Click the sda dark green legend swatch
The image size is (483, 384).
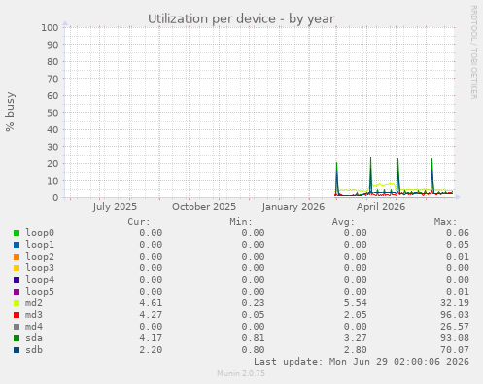click(17, 338)
